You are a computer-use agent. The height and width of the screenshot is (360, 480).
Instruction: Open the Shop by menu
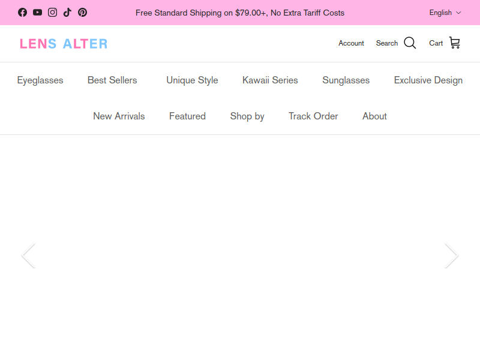[247, 116]
